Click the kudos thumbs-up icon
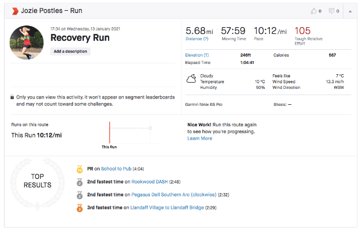This screenshot has height=231, width=362. tap(314, 11)
